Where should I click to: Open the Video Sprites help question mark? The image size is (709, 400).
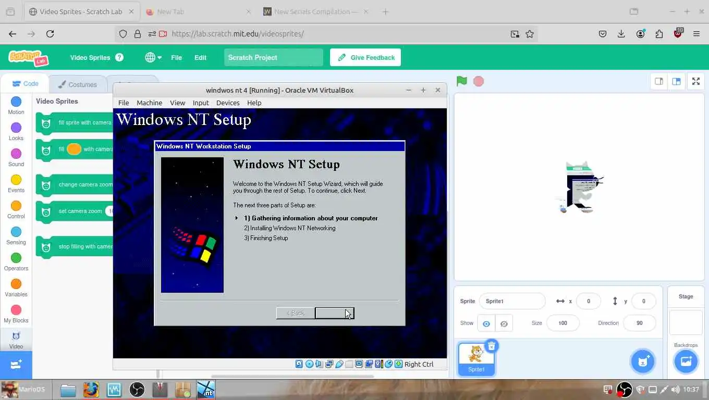pyautogui.click(x=119, y=57)
